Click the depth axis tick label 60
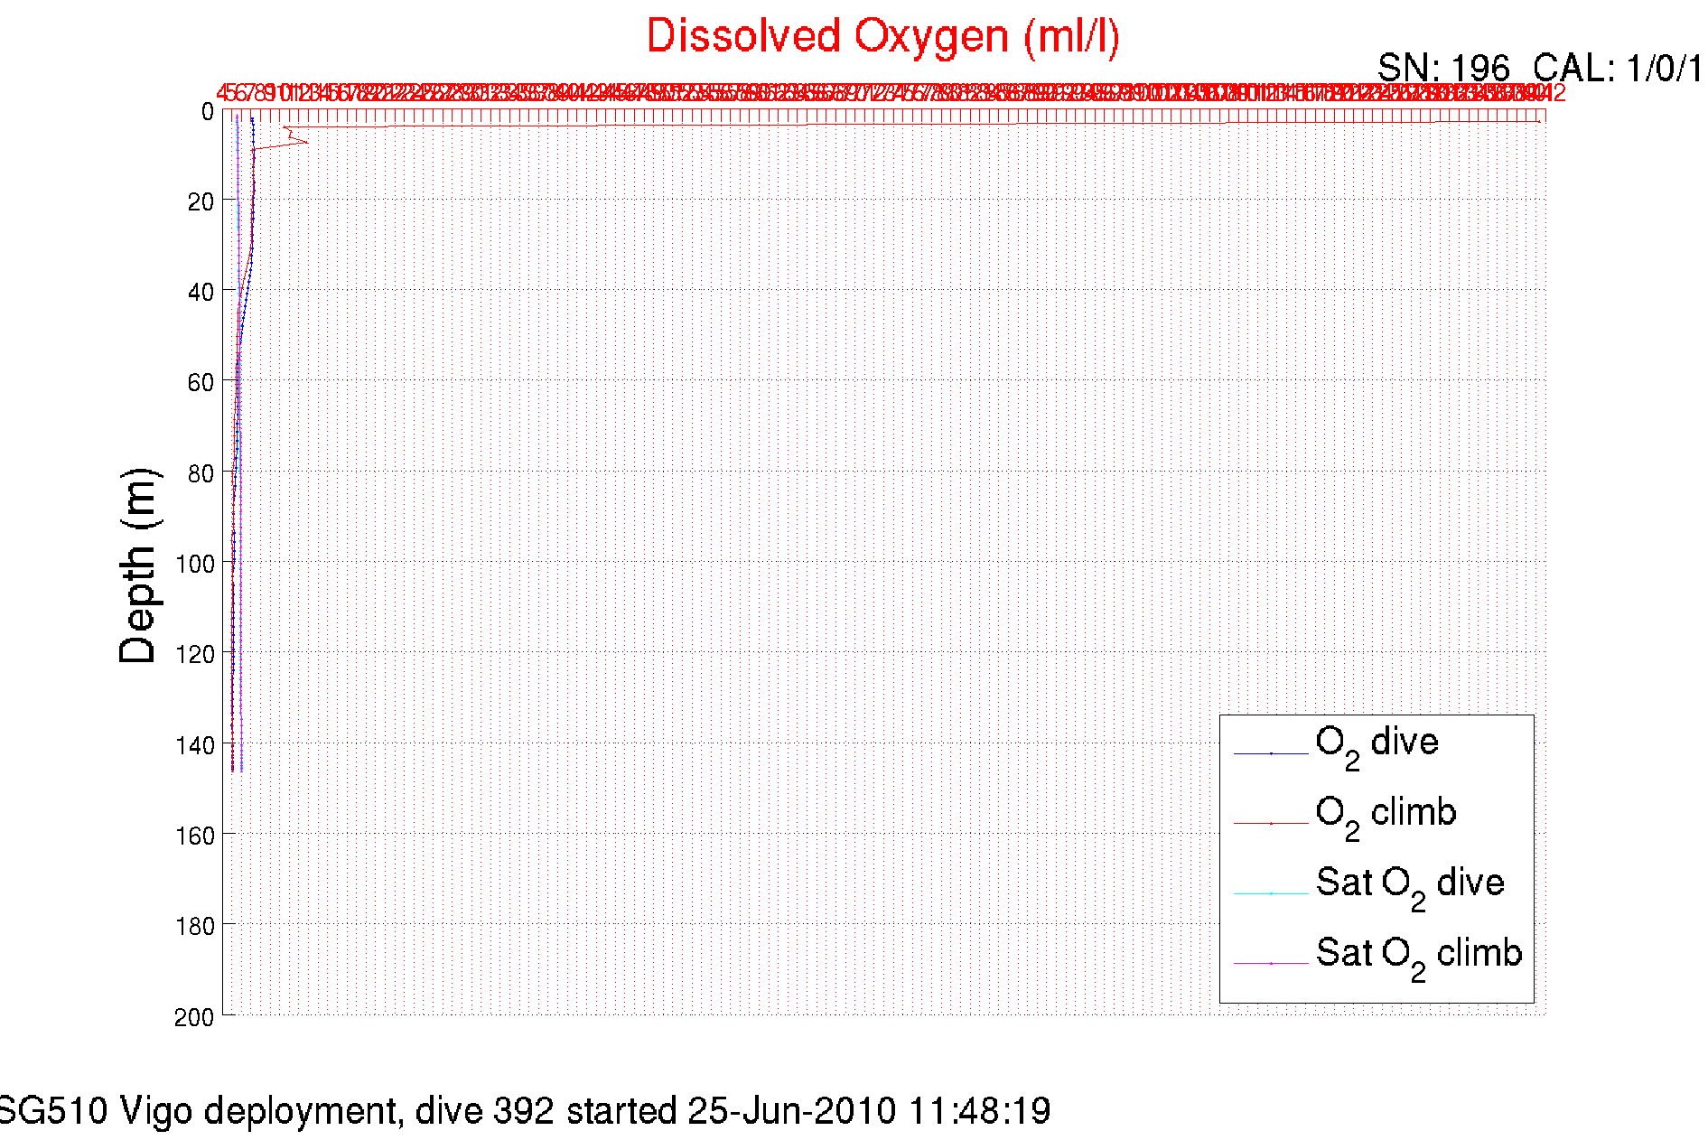The width and height of the screenshot is (1708, 1140). [201, 383]
